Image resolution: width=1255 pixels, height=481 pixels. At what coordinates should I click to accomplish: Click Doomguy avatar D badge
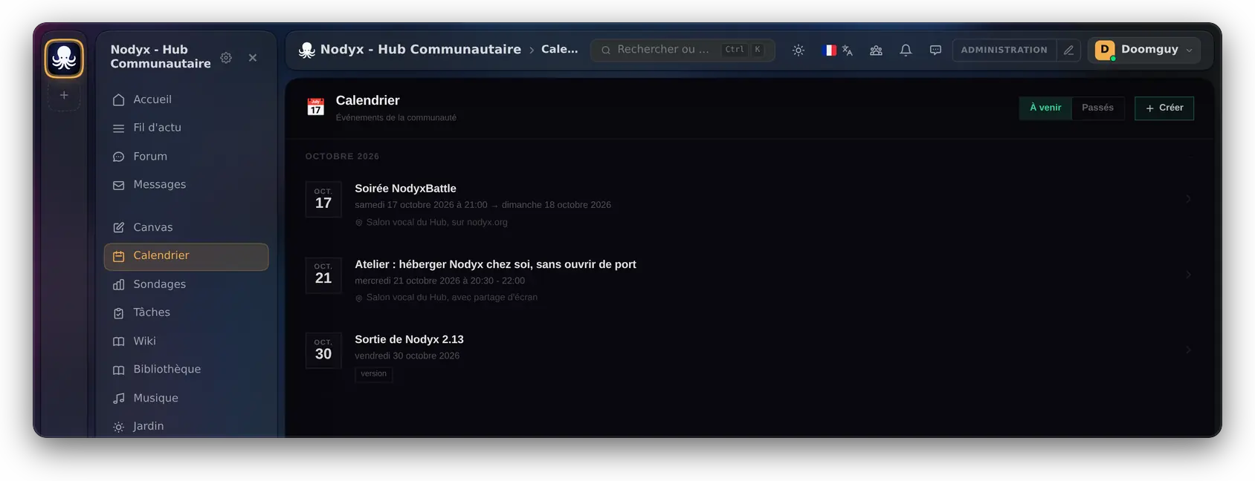pyautogui.click(x=1105, y=50)
